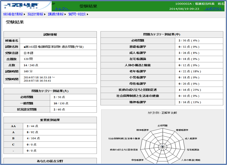Screen dimensions: 227x165
Task: Click the 必修問題 label on the radar chart
Action: [162, 125]
